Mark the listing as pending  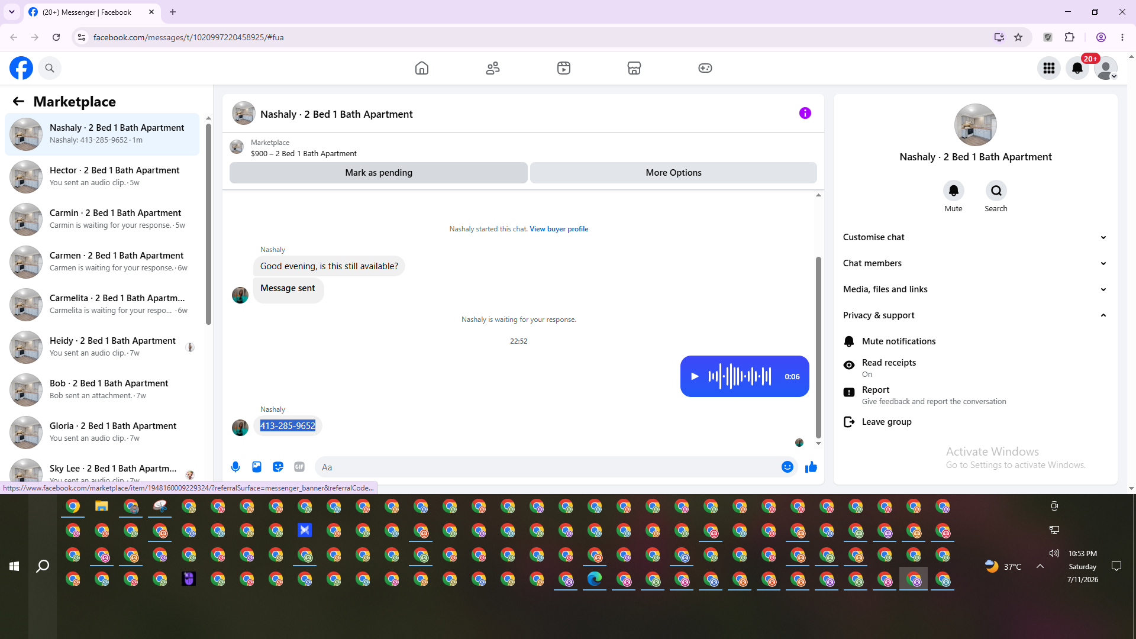coord(379,173)
